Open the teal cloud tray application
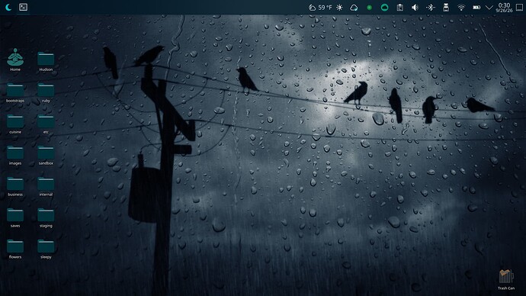The image size is (526, 296). [x=384, y=8]
